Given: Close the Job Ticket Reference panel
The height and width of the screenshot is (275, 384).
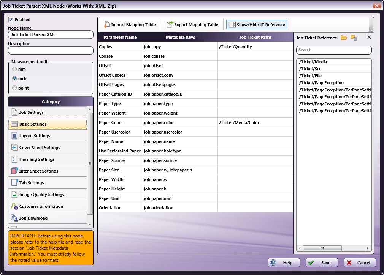Looking at the screenshot, I should pos(369,37).
